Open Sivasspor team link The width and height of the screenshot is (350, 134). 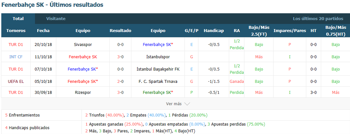click(x=83, y=45)
